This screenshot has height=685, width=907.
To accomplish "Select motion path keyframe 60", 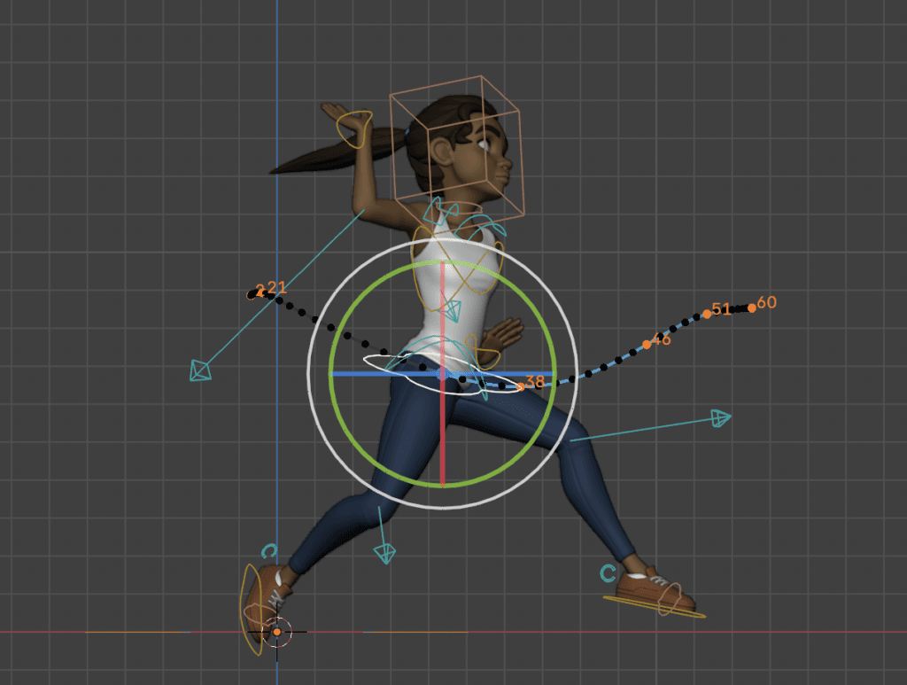I will (x=751, y=308).
